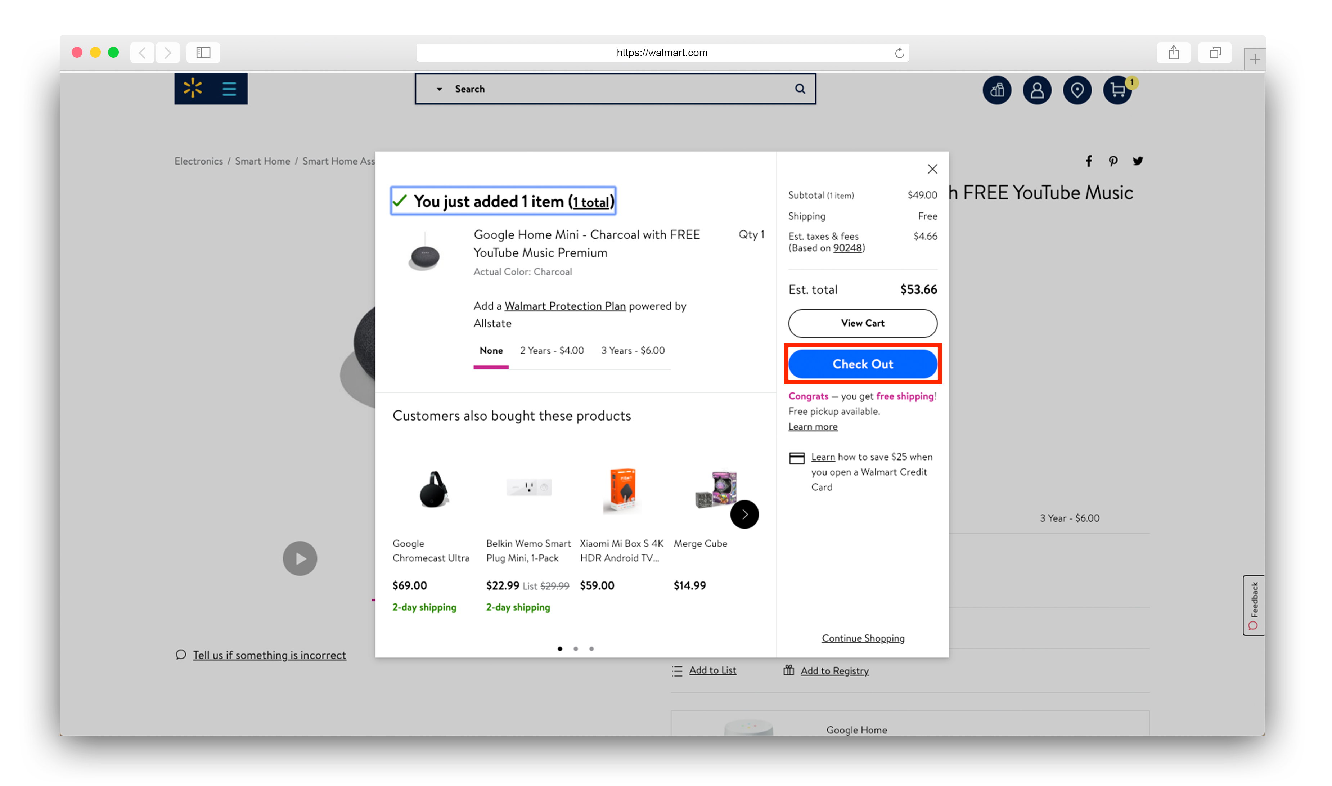Go to first carousel page dot
This screenshot has height=786, width=1332.
tap(559, 649)
